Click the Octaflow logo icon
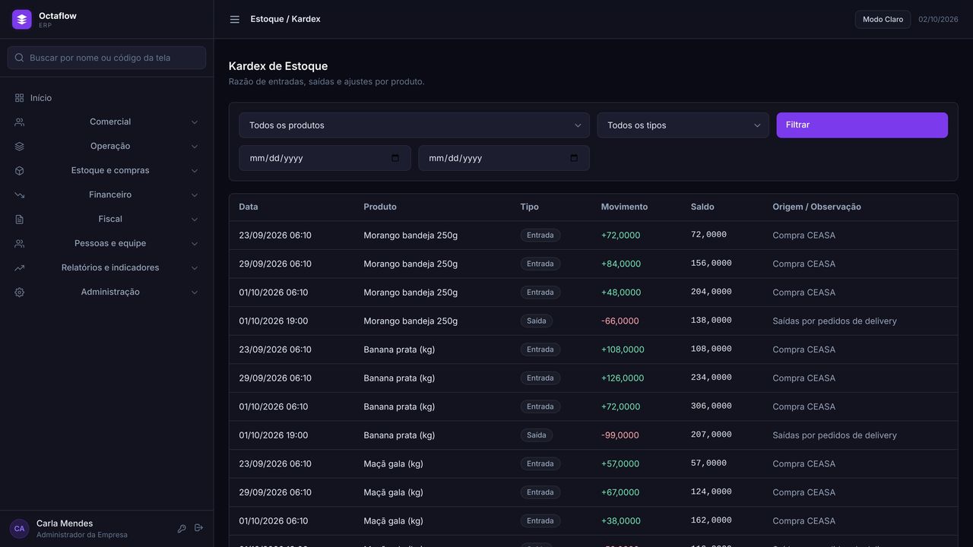Screen dimensions: 973x547 pyautogui.click(x=22, y=20)
